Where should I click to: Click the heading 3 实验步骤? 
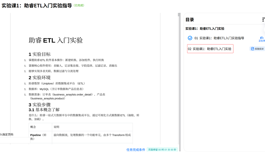[x=40, y=105]
